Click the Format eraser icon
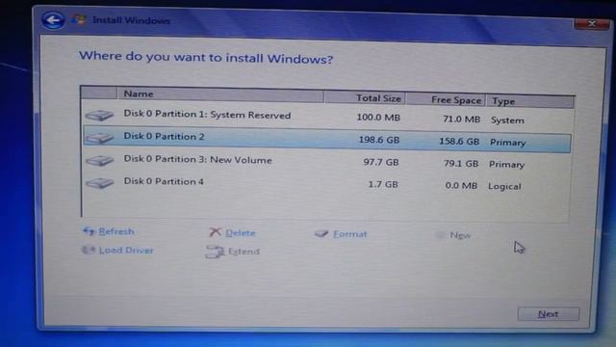Viewport: 616px width, 347px height. pyautogui.click(x=321, y=233)
